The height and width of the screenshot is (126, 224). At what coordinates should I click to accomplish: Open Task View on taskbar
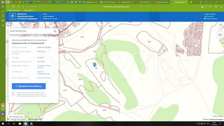pos(14,124)
